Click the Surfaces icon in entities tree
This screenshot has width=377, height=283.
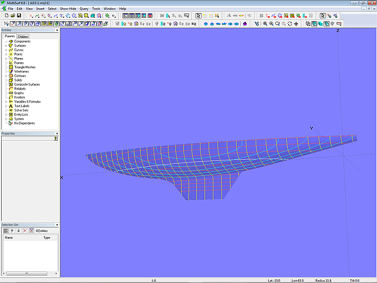coord(10,46)
